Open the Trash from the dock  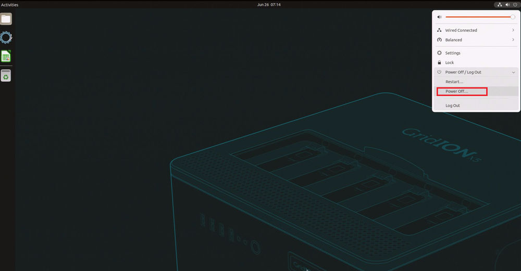pos(6,75)
